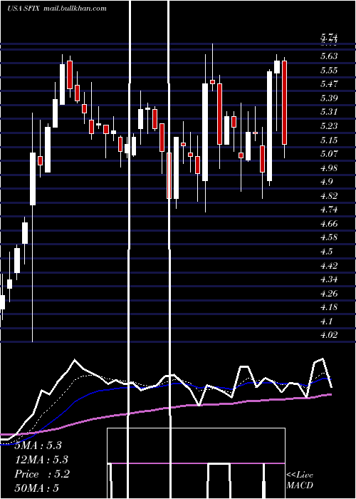356x499 pixels.
Task: Select the 4.82 price axis label
Action: (x=329, y=196)
